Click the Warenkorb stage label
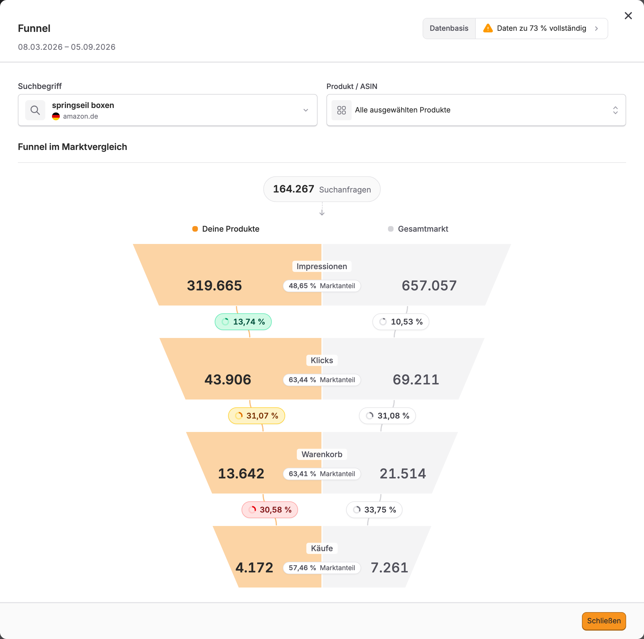Viewport: 644px width, 639px height. [322, 454]
